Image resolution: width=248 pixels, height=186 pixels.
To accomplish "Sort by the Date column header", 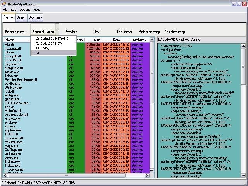I will [116, 40].
